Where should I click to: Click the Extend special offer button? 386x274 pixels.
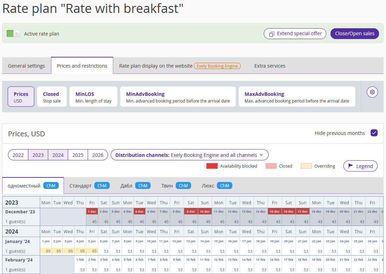(x=295, y=34)
